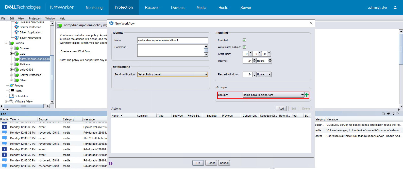Viewport: 403px width, 169px height.
Task: Increase the Interval number value
Action: (x=254, y=59)
